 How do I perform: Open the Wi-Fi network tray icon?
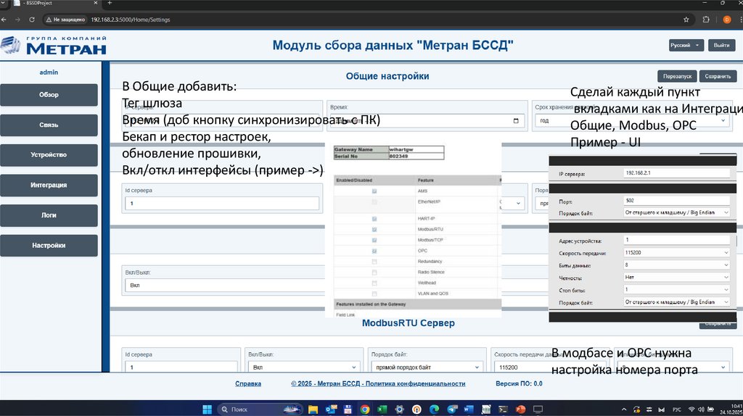coord(691,409)
